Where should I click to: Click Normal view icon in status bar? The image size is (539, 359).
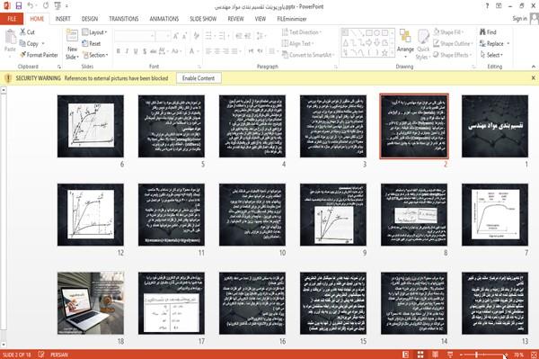[x=406, y=355]
